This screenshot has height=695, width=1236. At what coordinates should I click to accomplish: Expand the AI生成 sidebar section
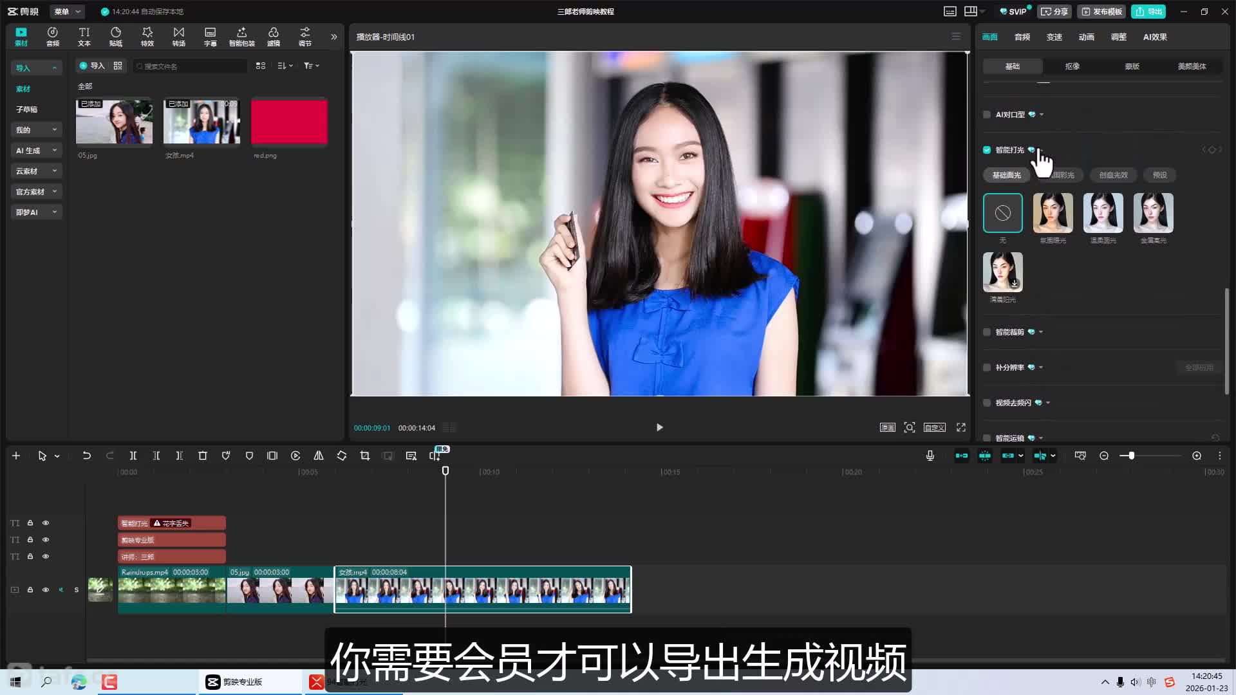pyautogui.click(x=36, y=151)
